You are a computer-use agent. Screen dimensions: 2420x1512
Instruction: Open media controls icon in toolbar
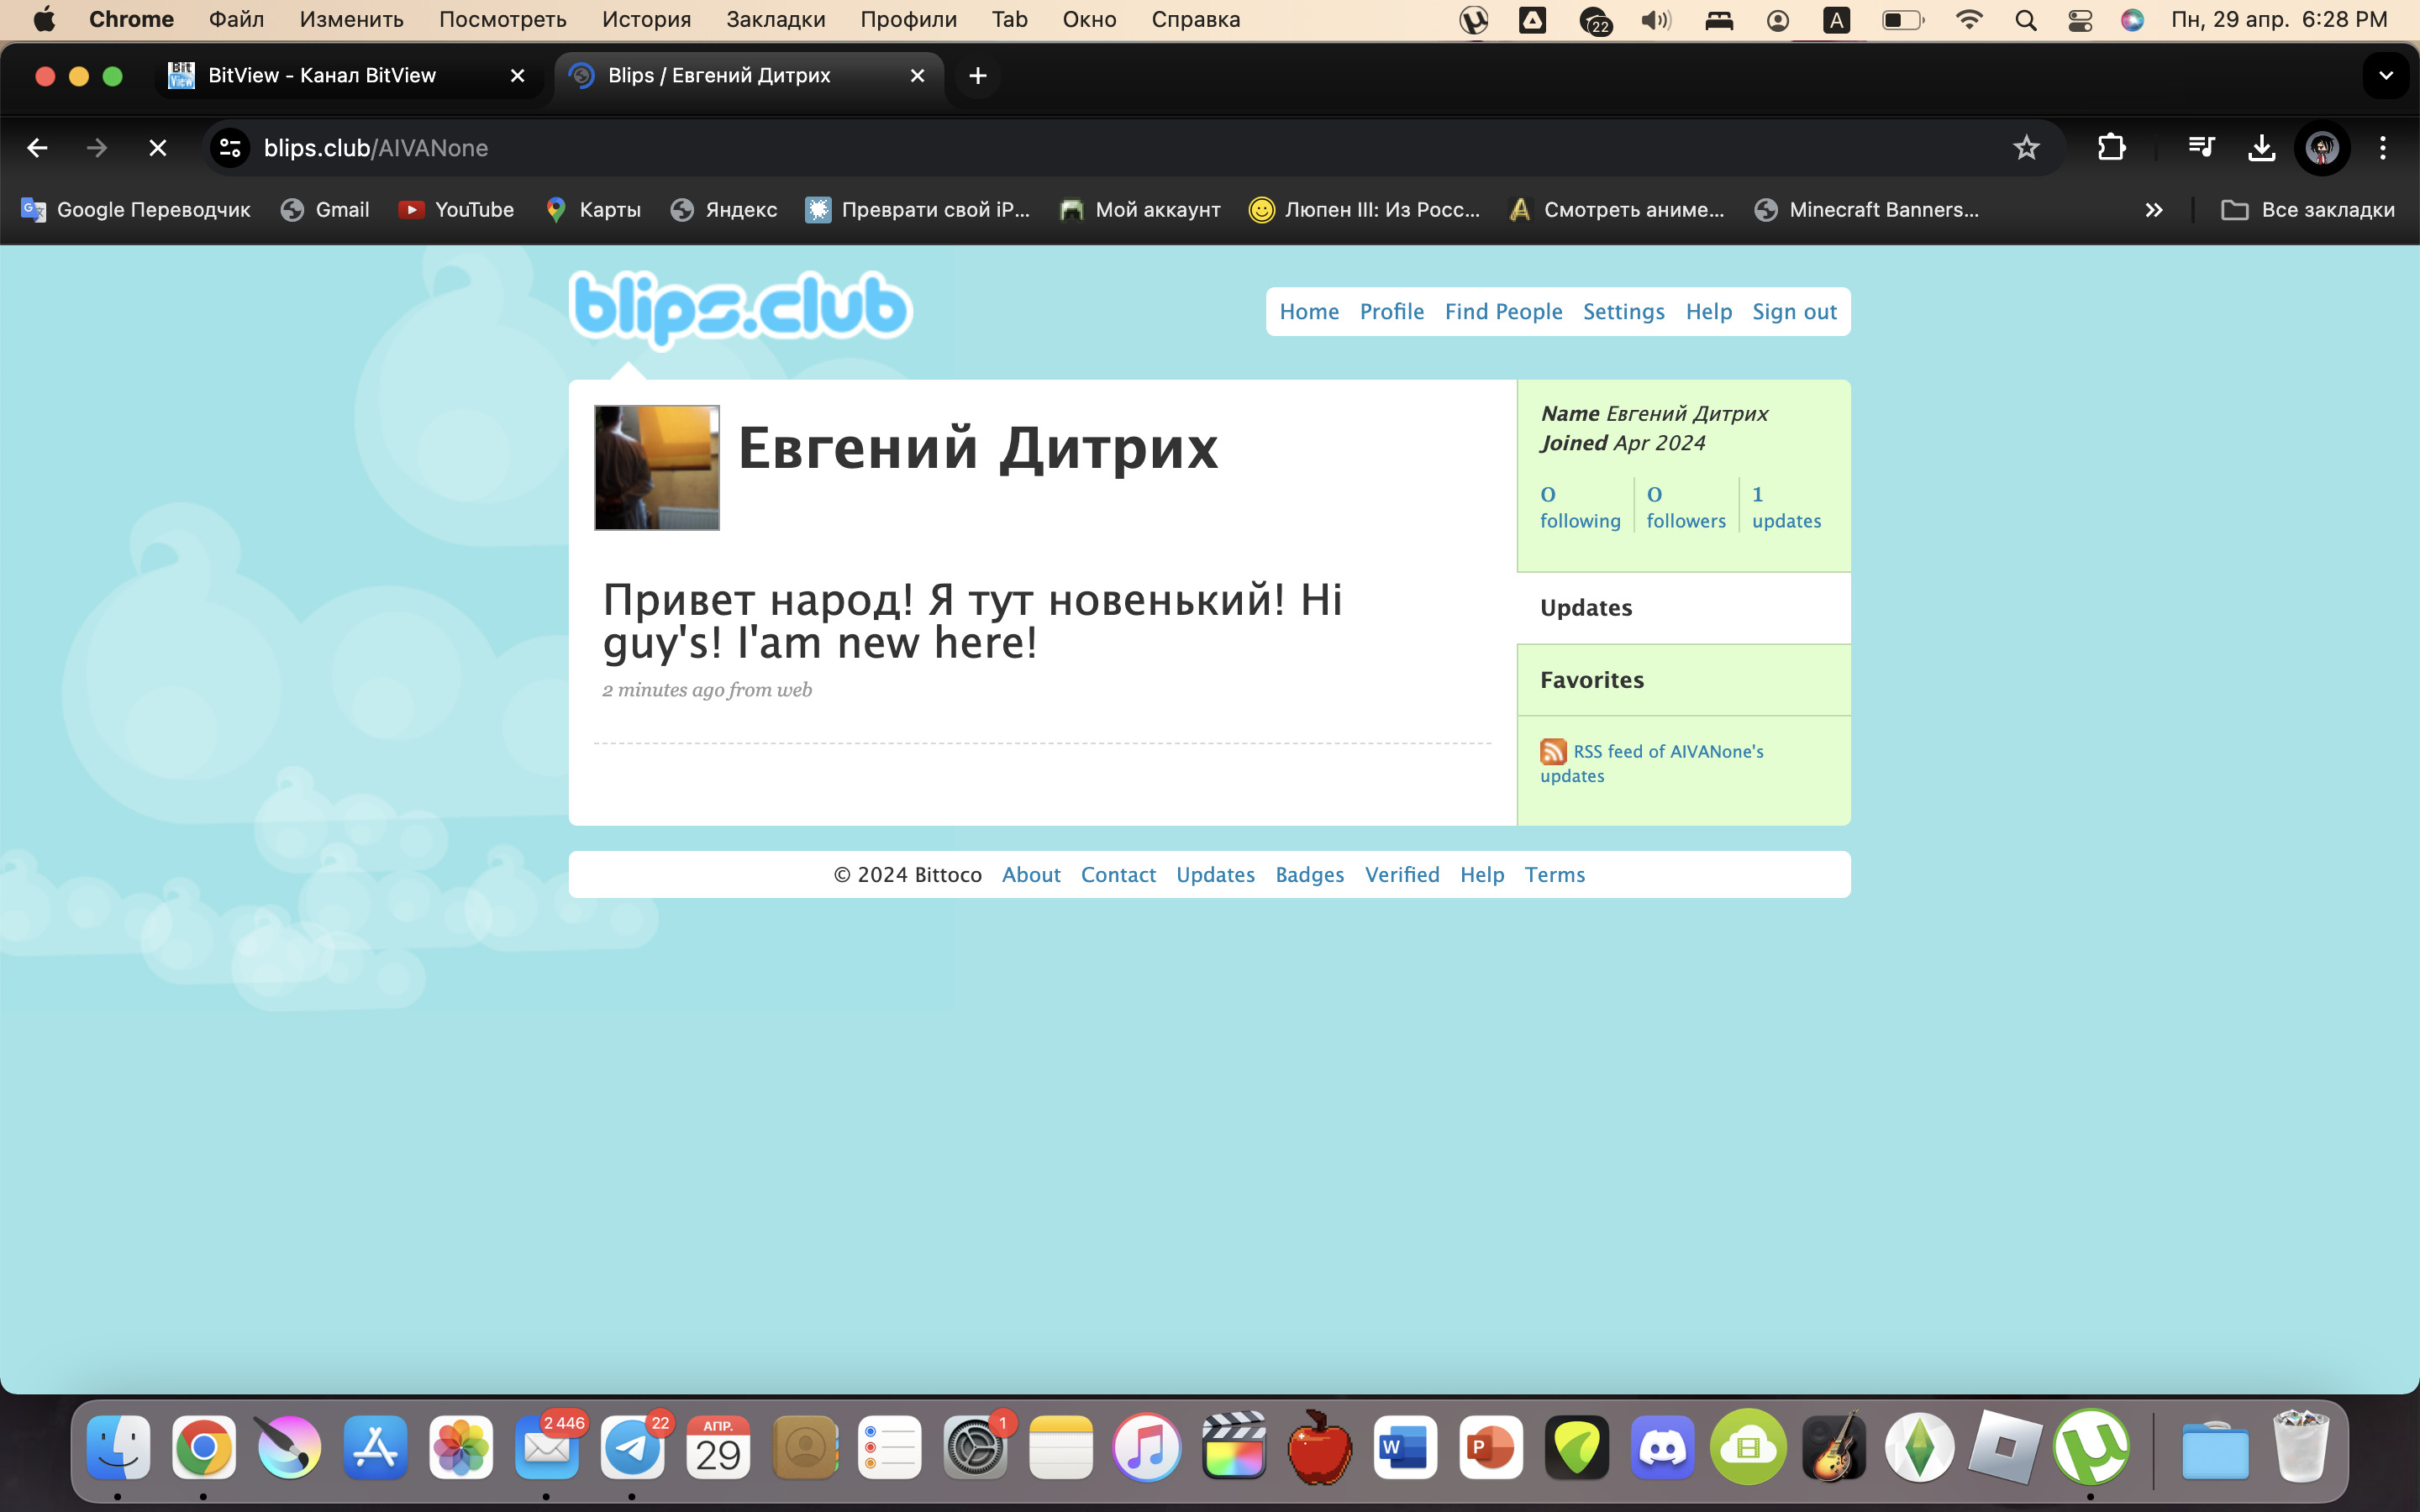point(2200,148)
